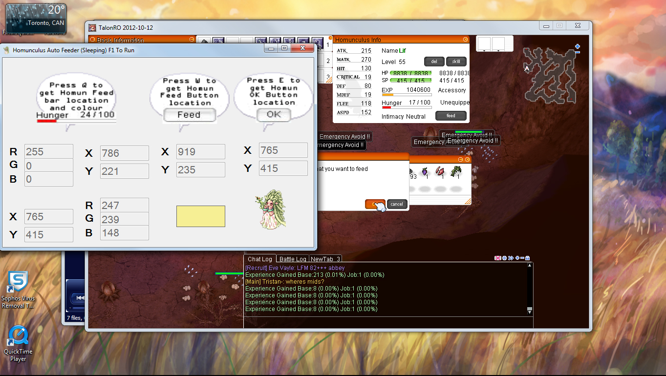The width and height of the screenshot is (666, 376).
Task: Click the X field showing 786
Action: coord(125,153)
